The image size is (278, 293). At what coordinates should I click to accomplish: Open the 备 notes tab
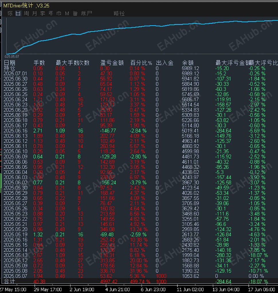[x=75, y=13]
